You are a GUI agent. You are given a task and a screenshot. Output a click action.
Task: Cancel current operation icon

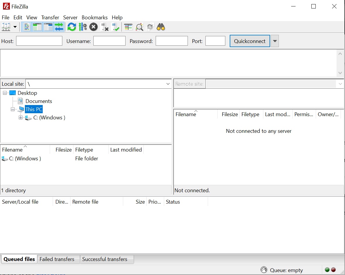point(94,27)
